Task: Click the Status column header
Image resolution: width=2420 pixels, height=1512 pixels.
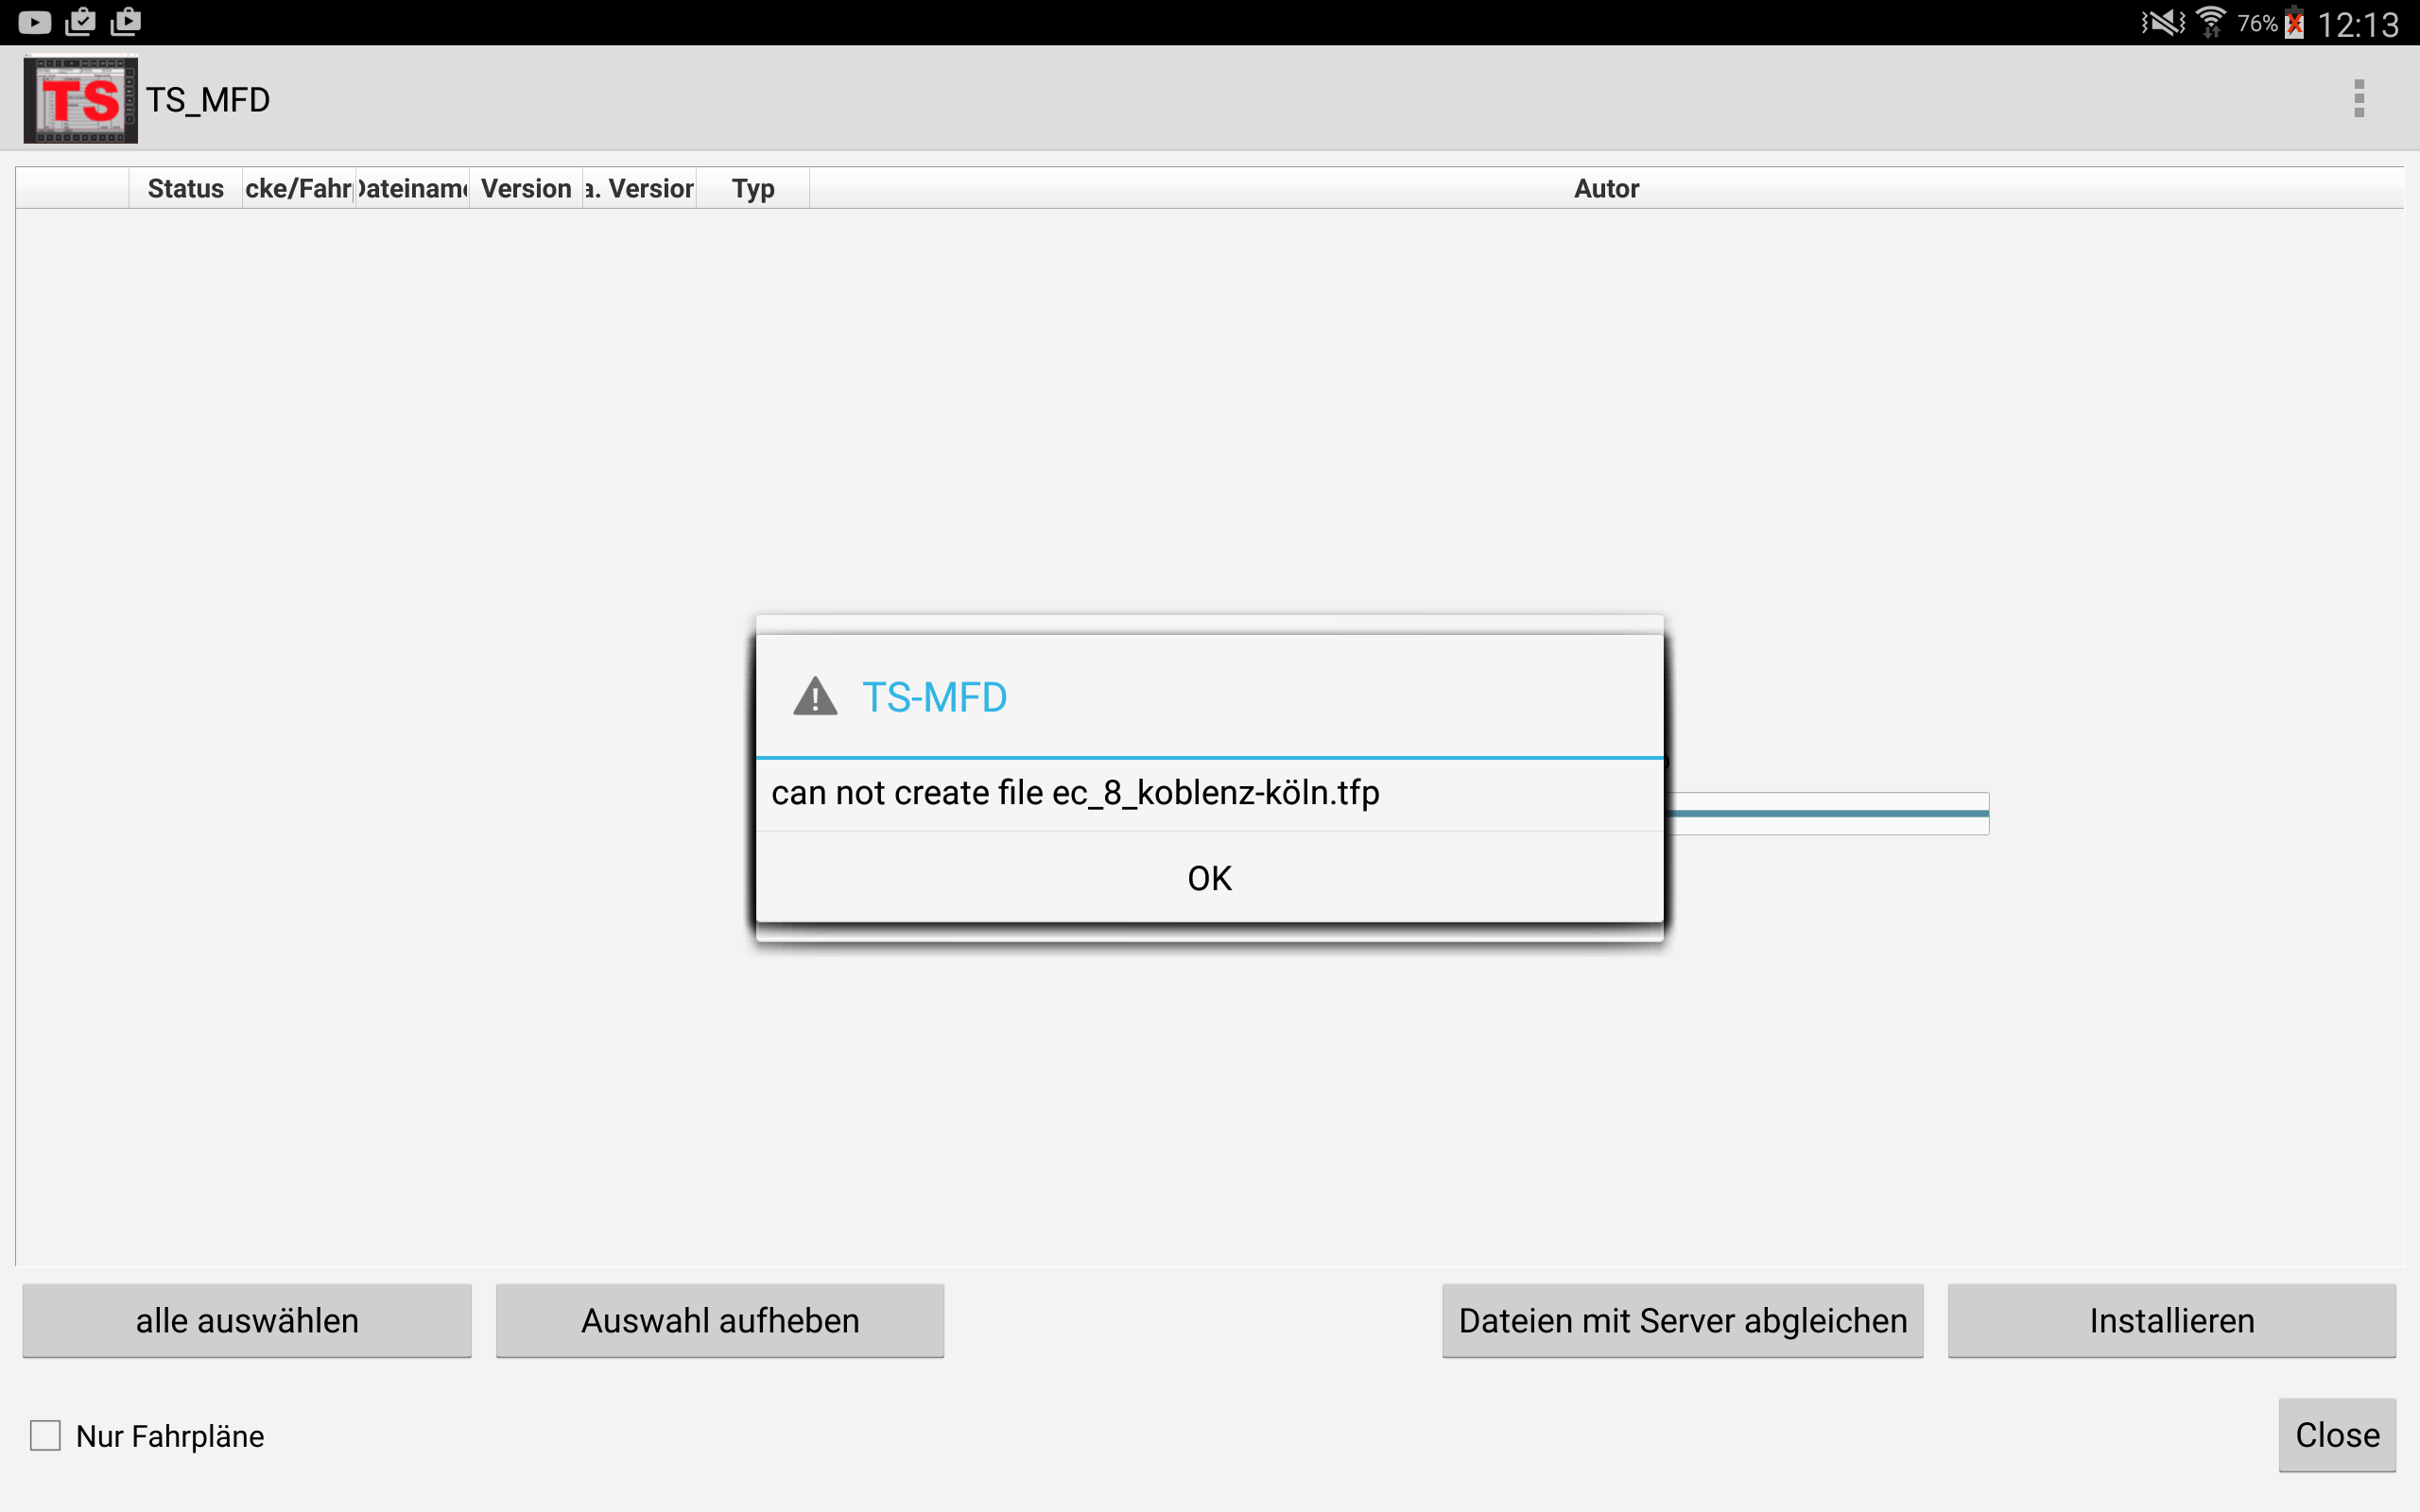Action: pyautogui.click(x=185, y=188)
